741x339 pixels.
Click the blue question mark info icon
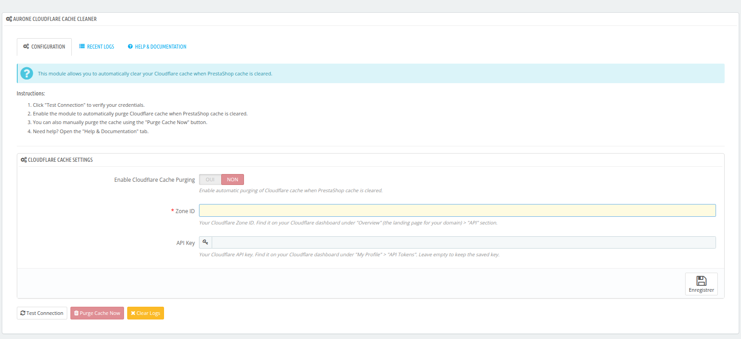27,73
